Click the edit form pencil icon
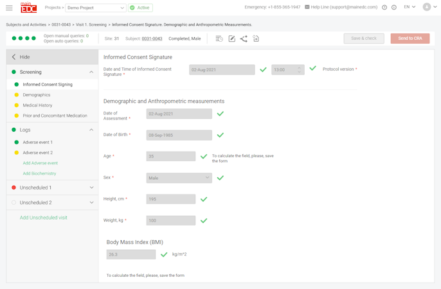Viewport: 441px width, 289px height. tap(231, 39)
